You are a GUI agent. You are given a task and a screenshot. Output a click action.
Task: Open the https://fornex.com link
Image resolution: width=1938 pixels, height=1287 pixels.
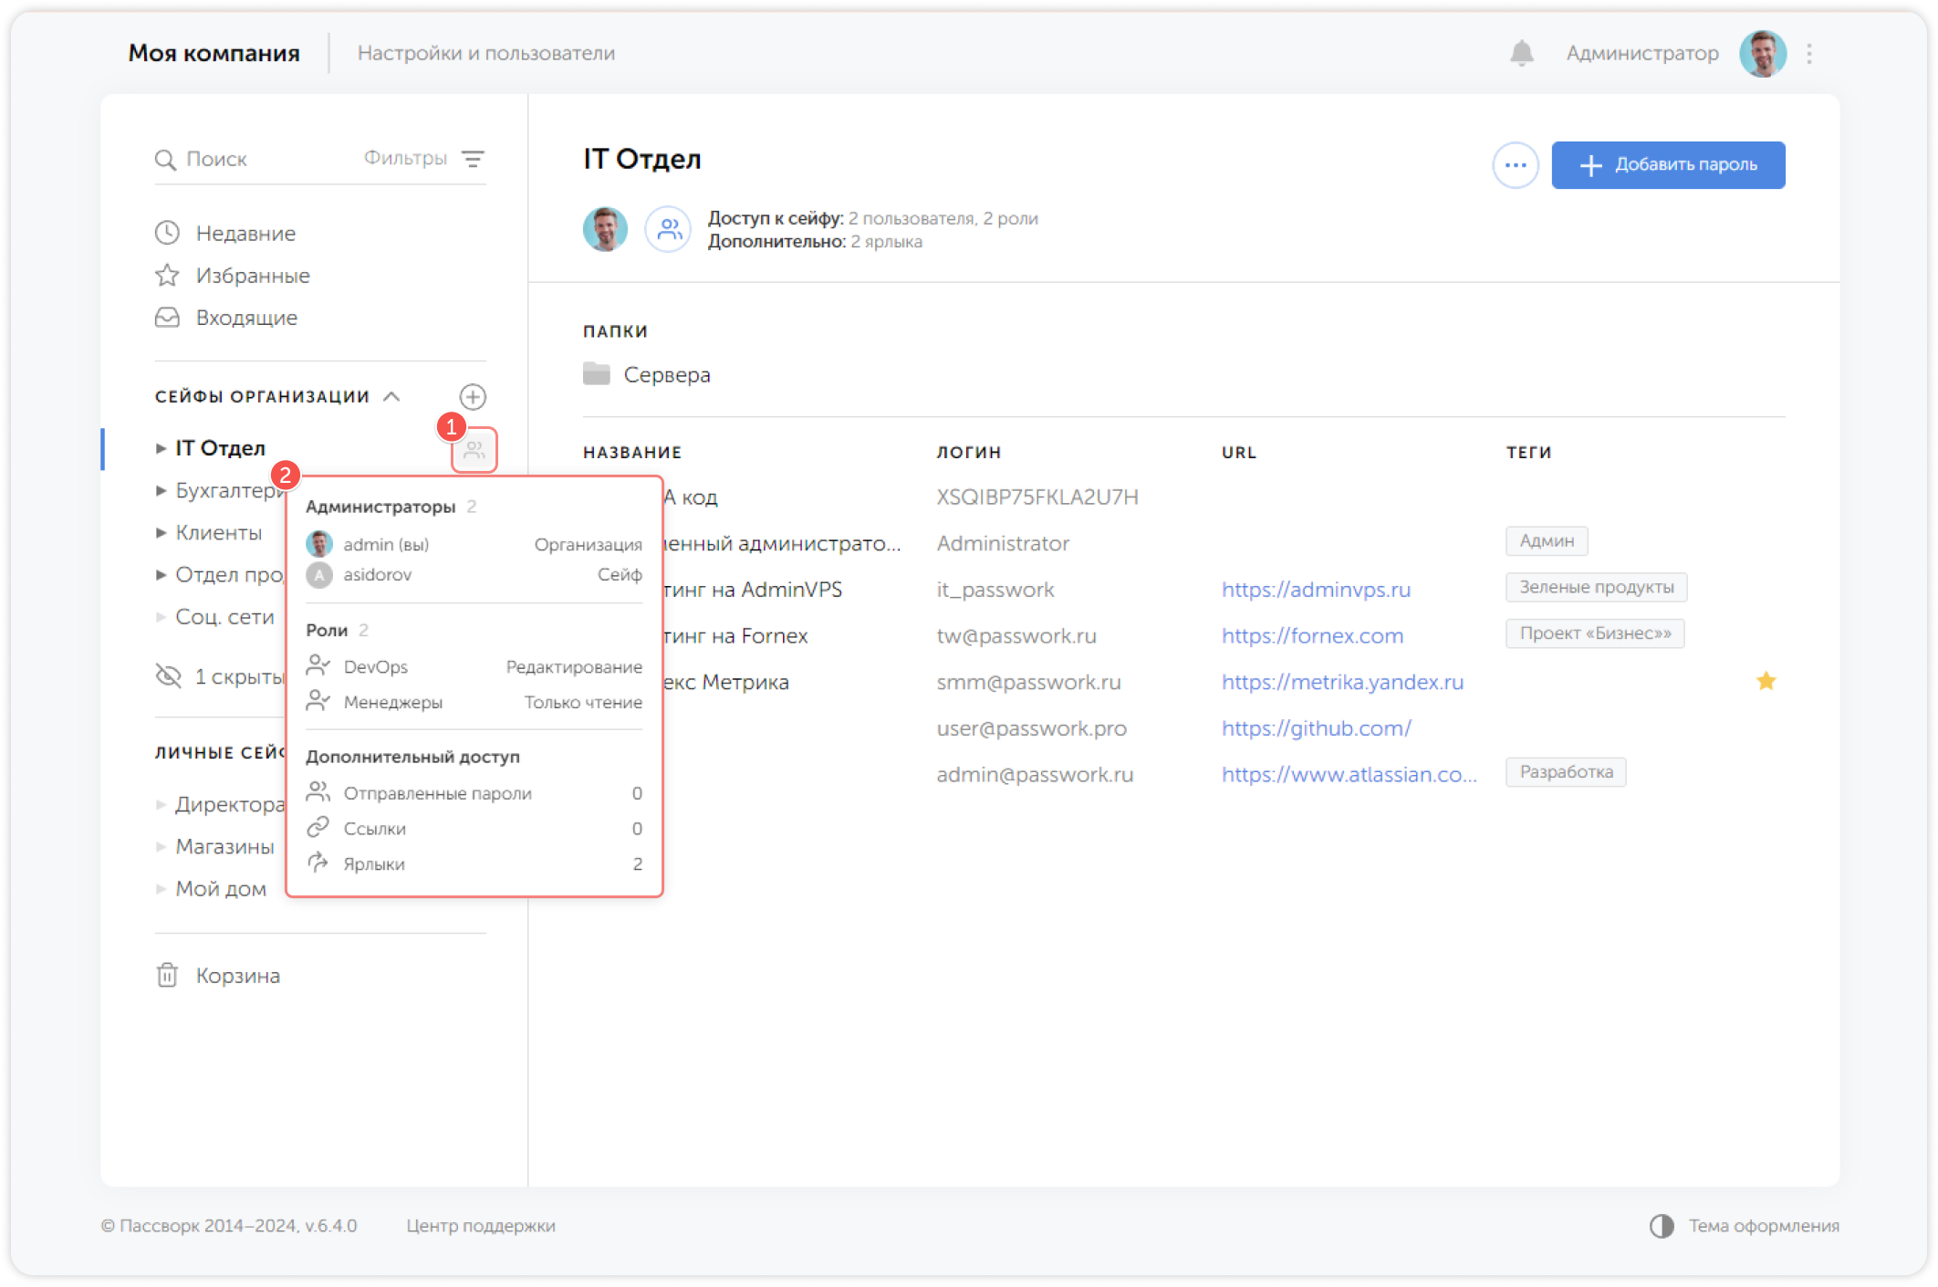[x=1311, y=636]
